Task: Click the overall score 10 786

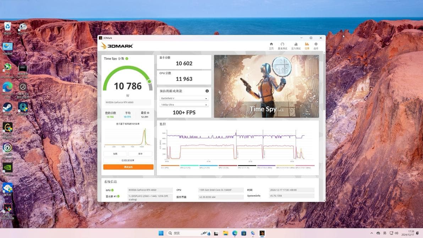Action: coord(128,86)
